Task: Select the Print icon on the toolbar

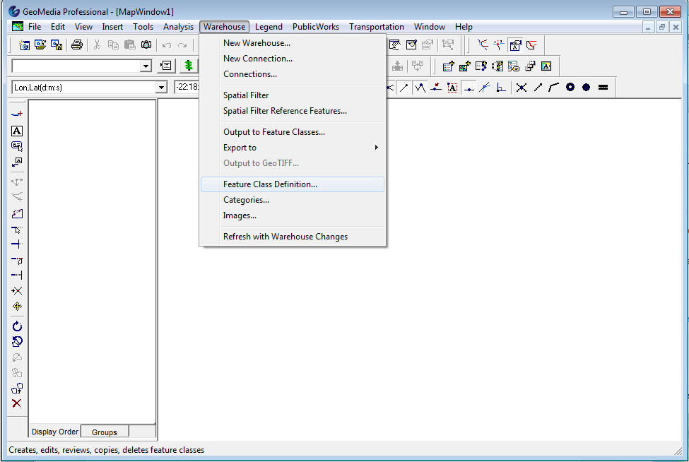Action: click(x=76, y=44)
